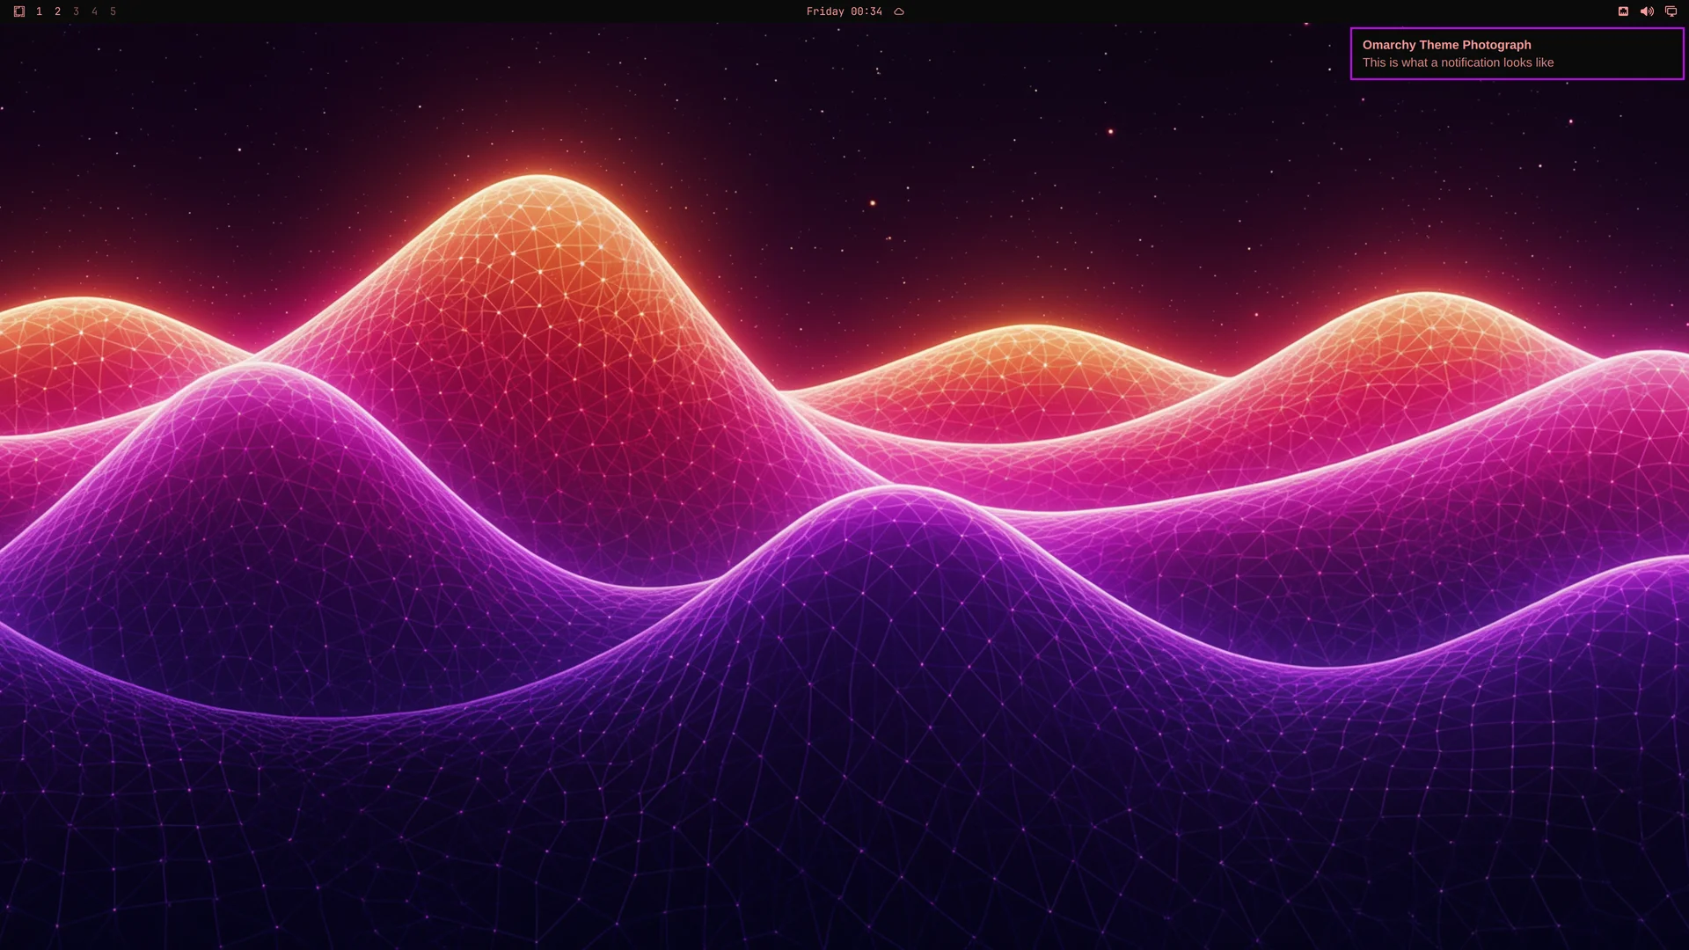Click the "Omarchy Theme Photograph" notification title
This screenshot has width=1689, height=950.
pyautogui.click(x=1446, y=45)
